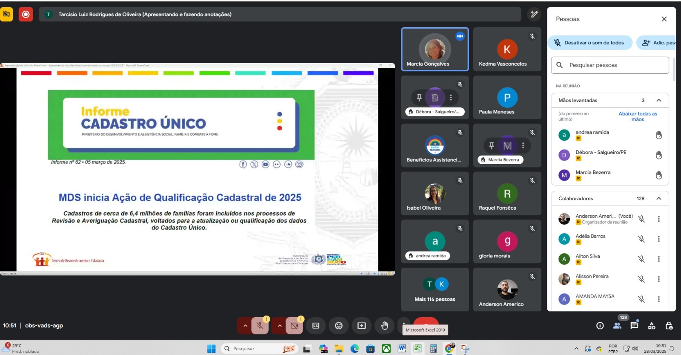Collapse the Mãos levantadas section
This screenshot has width=681, height=355.
(x=658, y=101)
